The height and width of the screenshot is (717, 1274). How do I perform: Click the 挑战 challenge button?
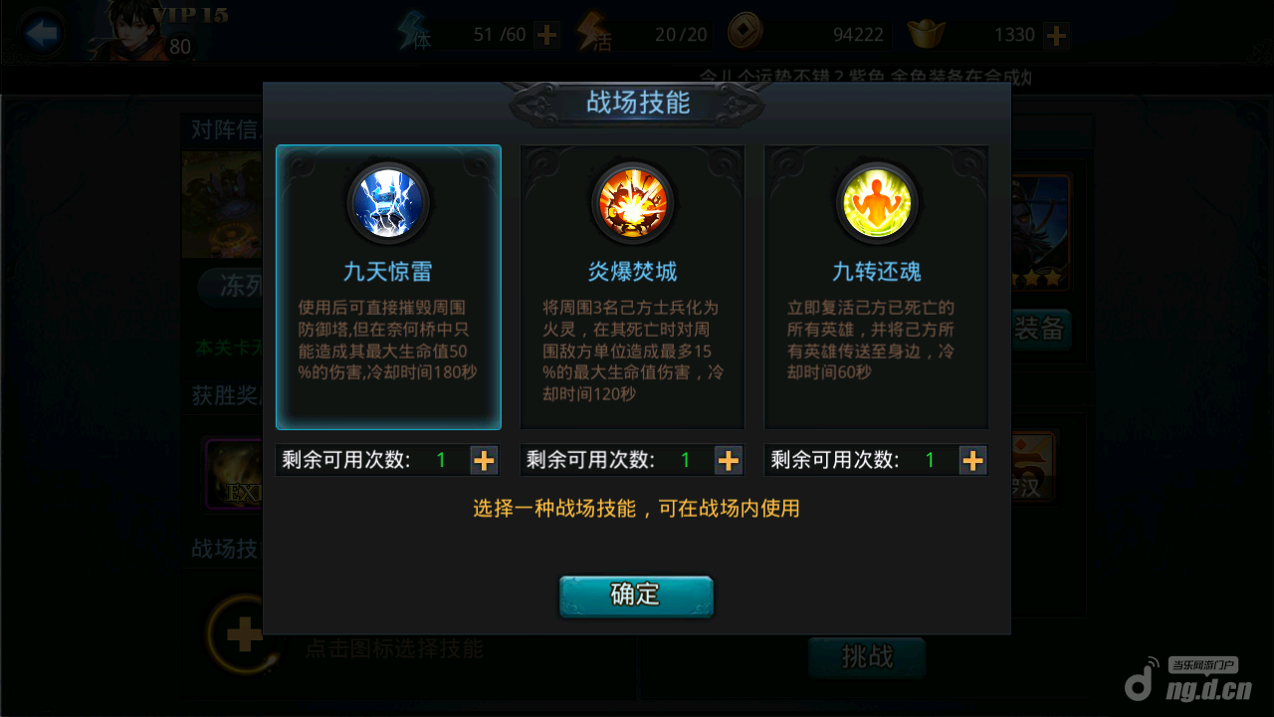(867, 657)
